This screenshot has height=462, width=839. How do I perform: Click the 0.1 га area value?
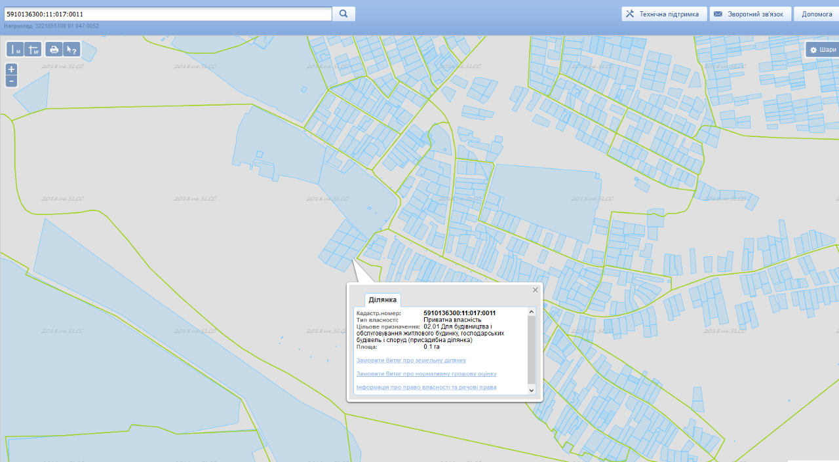click(431, 347)
